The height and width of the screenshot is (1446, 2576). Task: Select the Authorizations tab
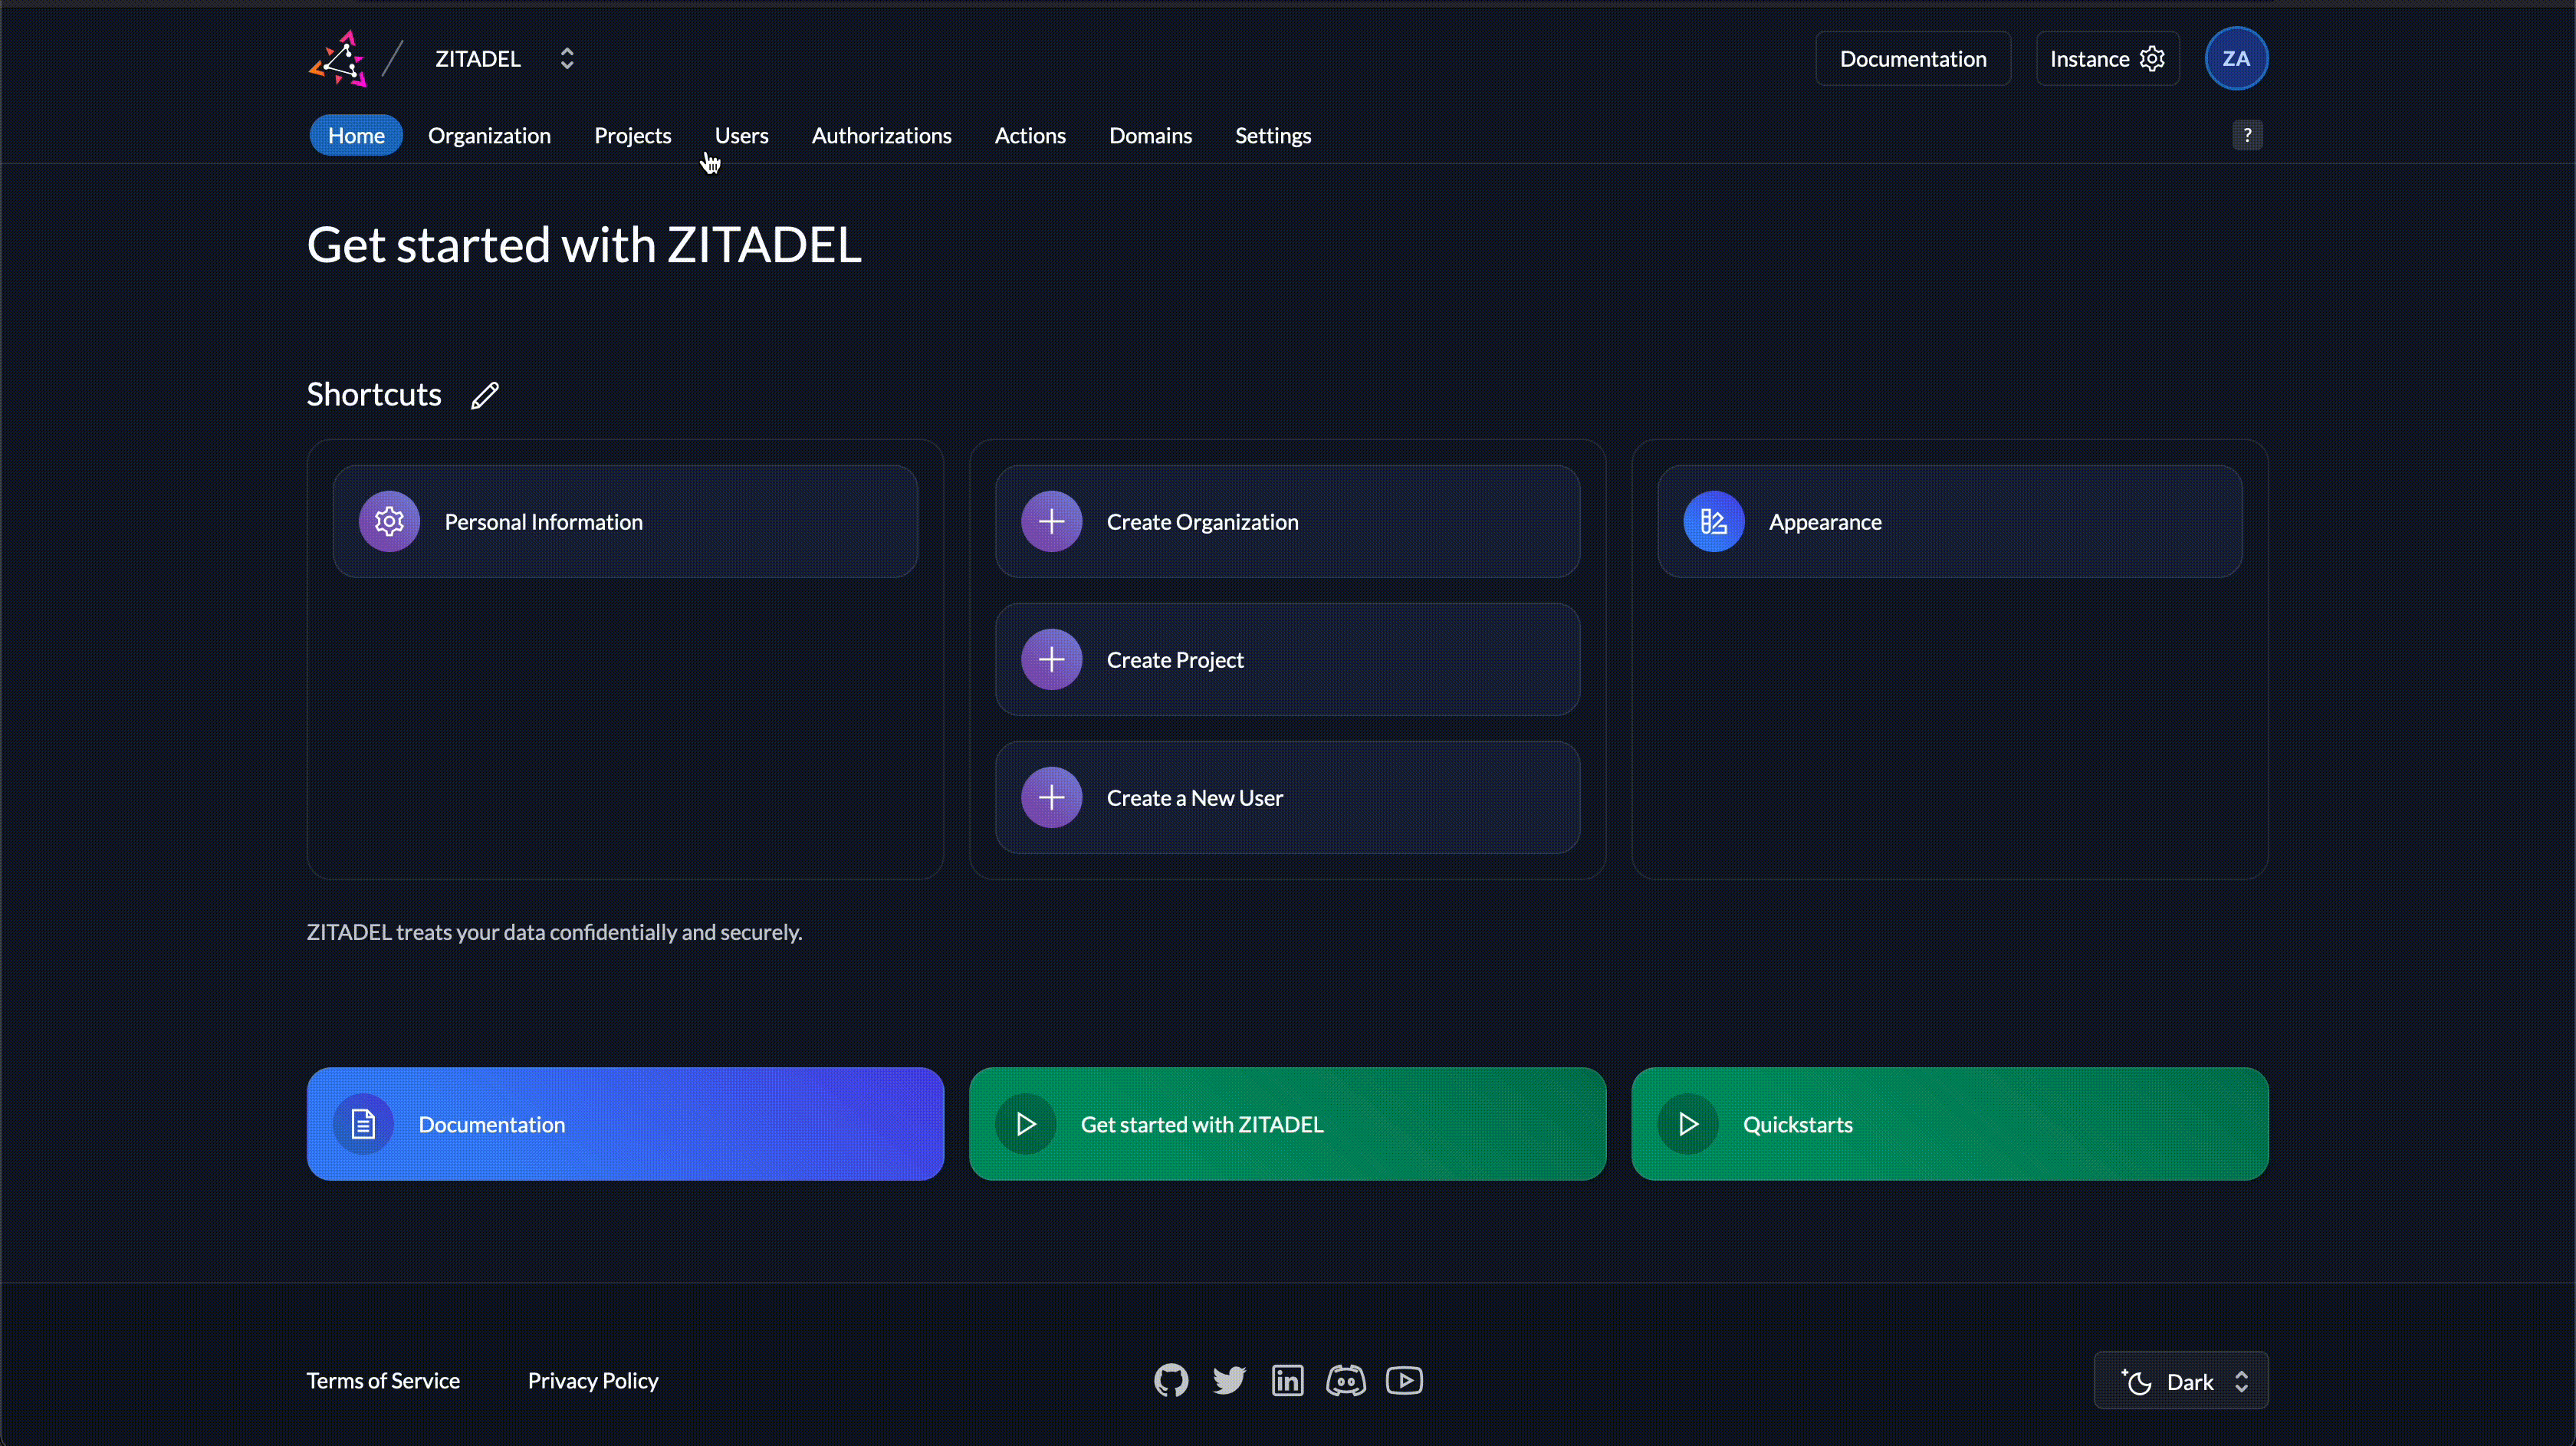coord(881,136)
